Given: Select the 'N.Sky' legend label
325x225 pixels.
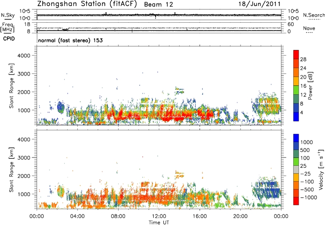Looking at the screenshot, I should pyautogui.click(x=8, y=15).
